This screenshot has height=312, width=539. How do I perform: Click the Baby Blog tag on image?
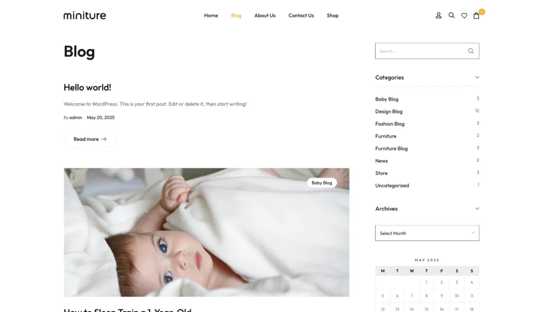pyautogui.click(x=322, y=183)
